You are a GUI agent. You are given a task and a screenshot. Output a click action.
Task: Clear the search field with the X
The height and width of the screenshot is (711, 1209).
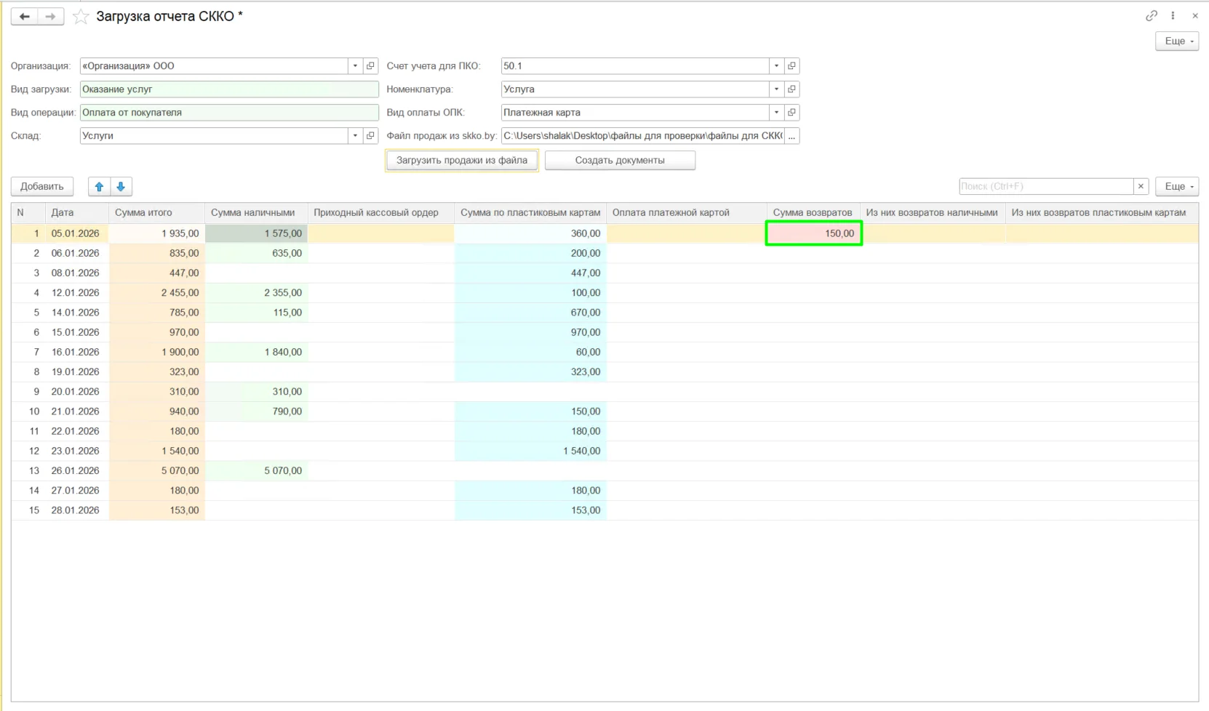(x=1141, y=187)
